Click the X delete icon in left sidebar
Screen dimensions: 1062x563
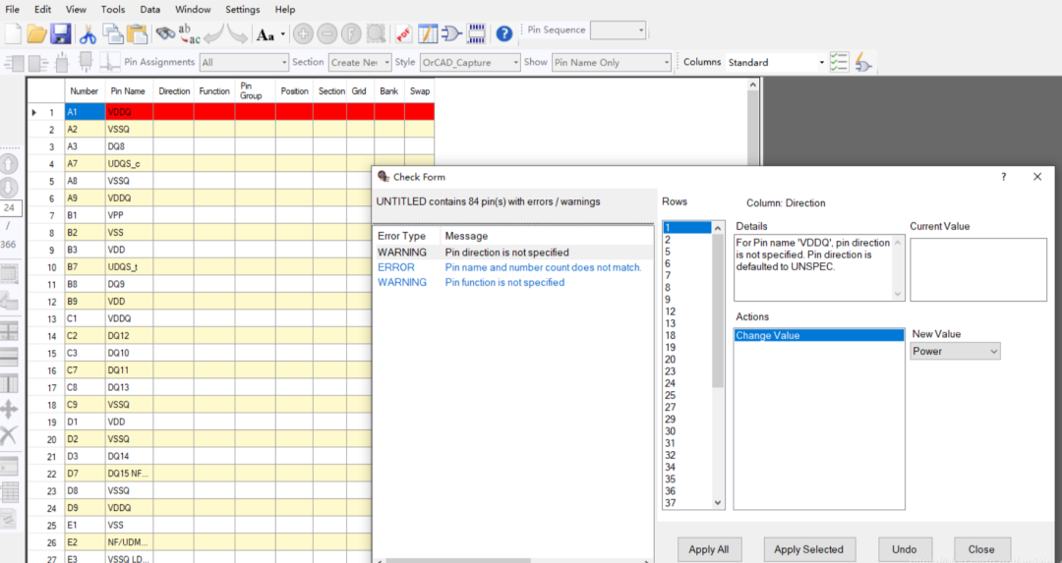click(x=9, y=434)
